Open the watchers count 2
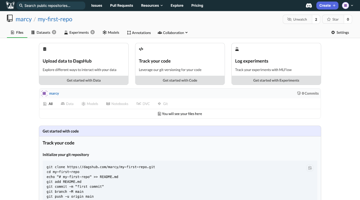Viewport: 360px width, 200px height. pyautogui.click(x=316, y=19)
